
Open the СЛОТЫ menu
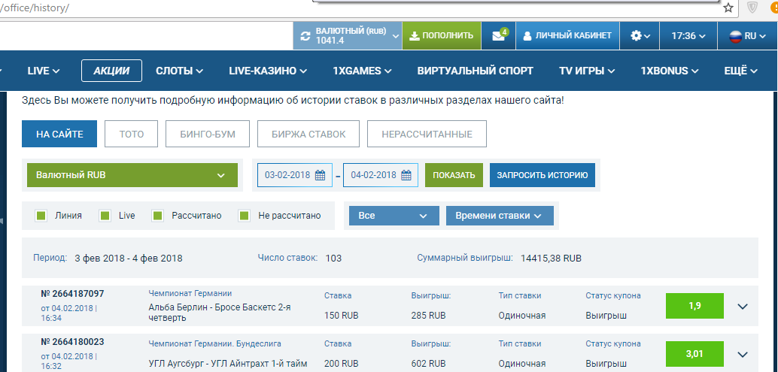179,71
